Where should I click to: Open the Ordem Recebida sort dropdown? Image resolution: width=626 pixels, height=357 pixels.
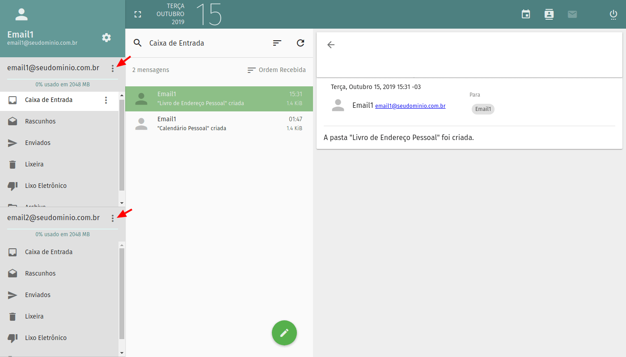(277, 70)
